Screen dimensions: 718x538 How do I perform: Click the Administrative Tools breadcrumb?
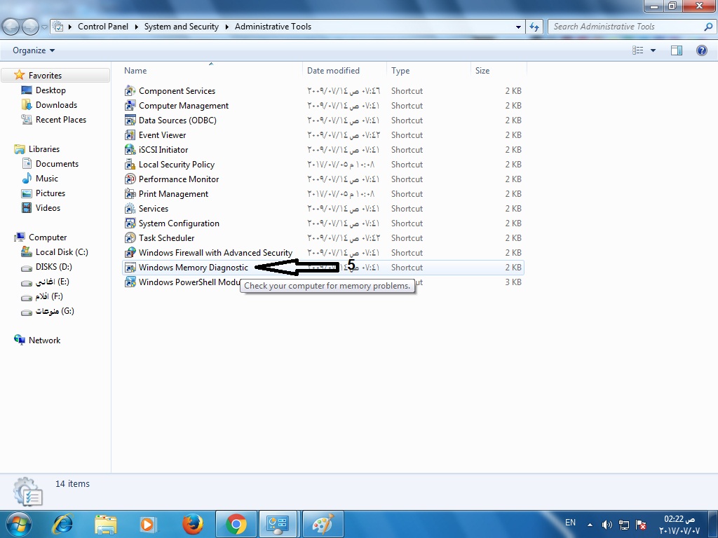click(273, 27)
